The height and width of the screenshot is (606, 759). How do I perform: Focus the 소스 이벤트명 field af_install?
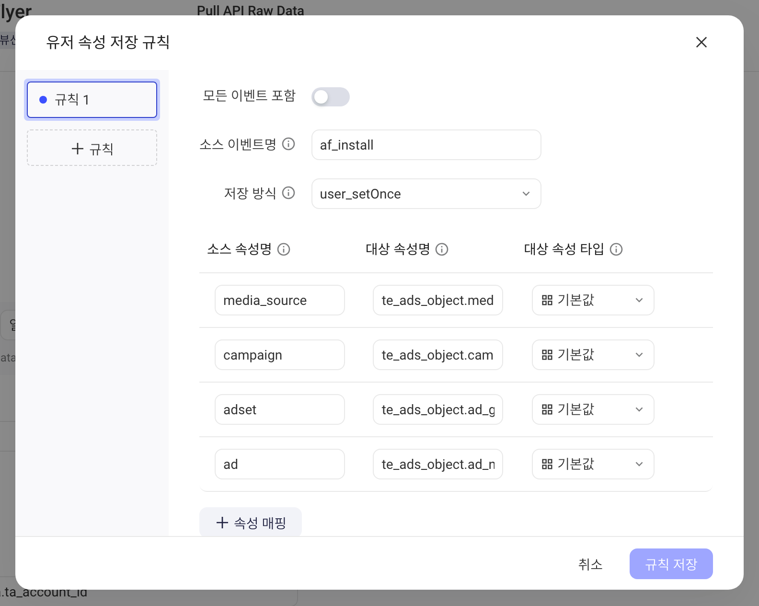click(426, 145)
